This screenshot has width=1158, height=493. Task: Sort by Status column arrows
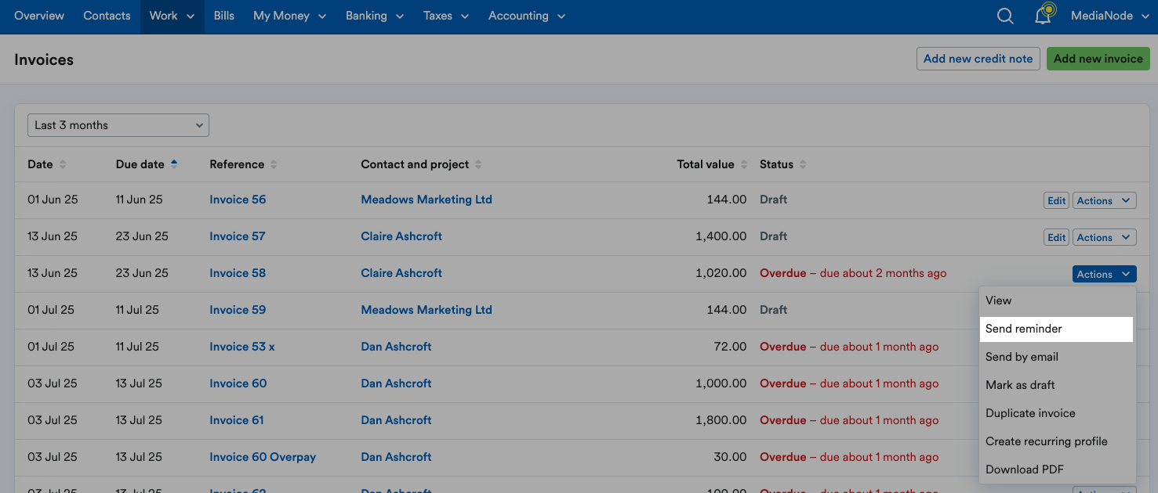(803, 164)
